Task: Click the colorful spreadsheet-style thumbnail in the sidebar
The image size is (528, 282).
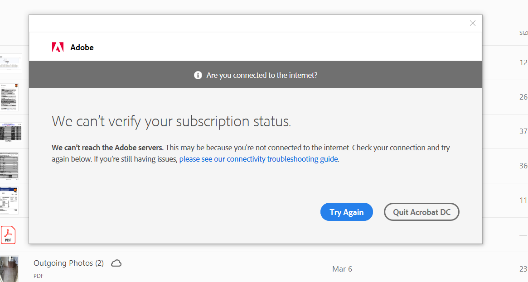Action: pyautogui.click(x=10, y=132)
